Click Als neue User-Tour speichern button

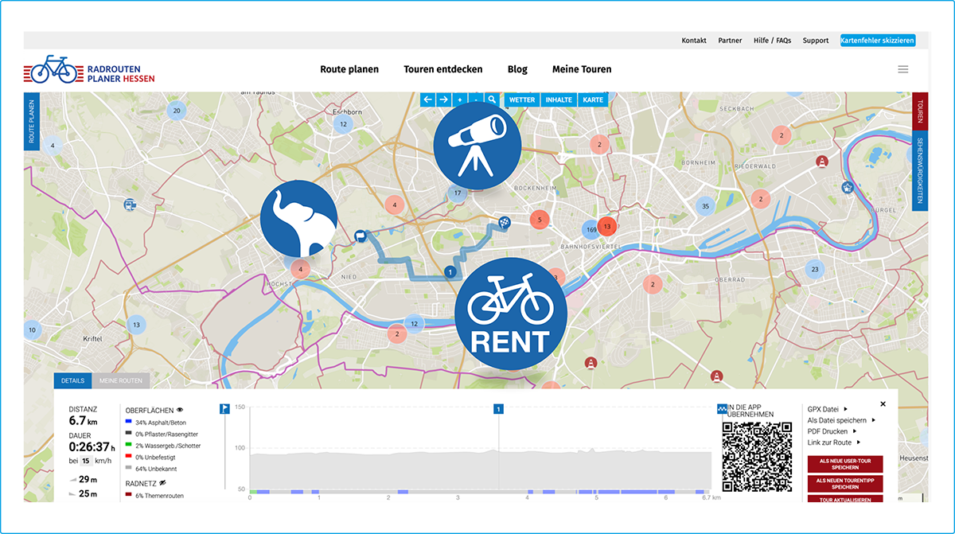coord(844,464)
